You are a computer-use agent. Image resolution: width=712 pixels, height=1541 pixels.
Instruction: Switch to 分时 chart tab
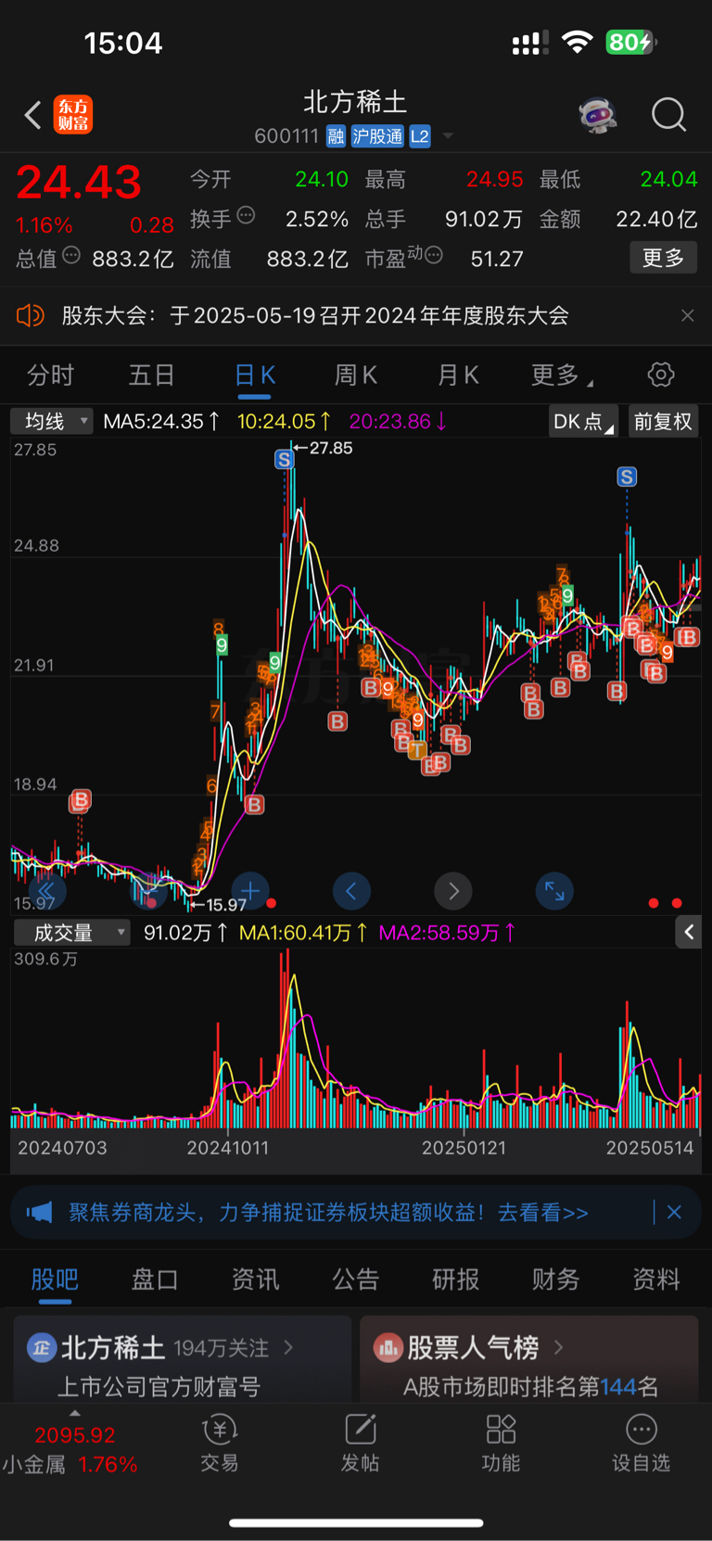pyautogui.click(x=50, y=375)
